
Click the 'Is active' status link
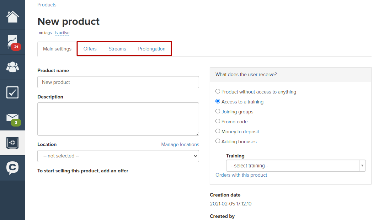[62, 33]
